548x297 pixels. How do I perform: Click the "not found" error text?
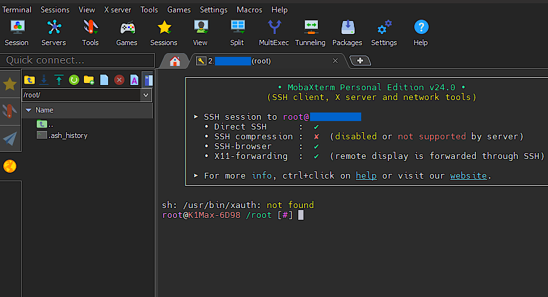click(x=290, y=205)
